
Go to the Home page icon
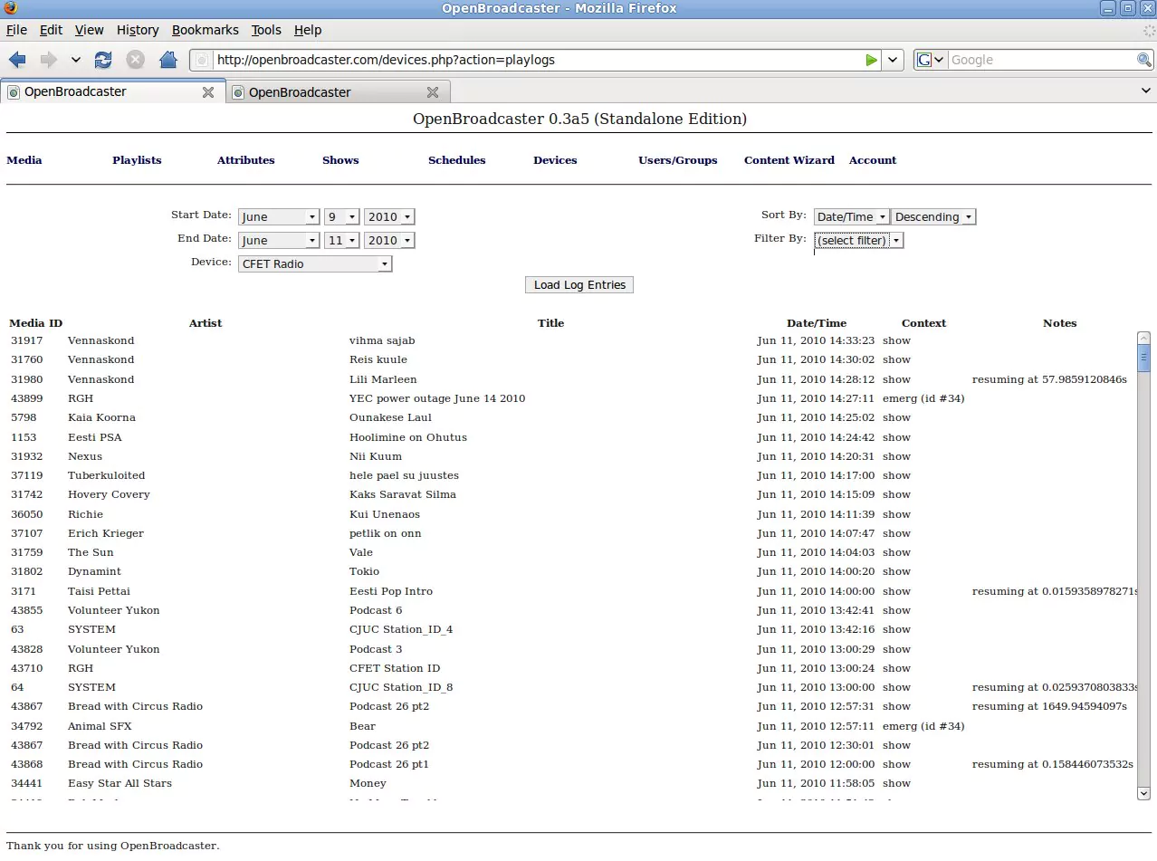pyautogui.click(x=167, y=60)
